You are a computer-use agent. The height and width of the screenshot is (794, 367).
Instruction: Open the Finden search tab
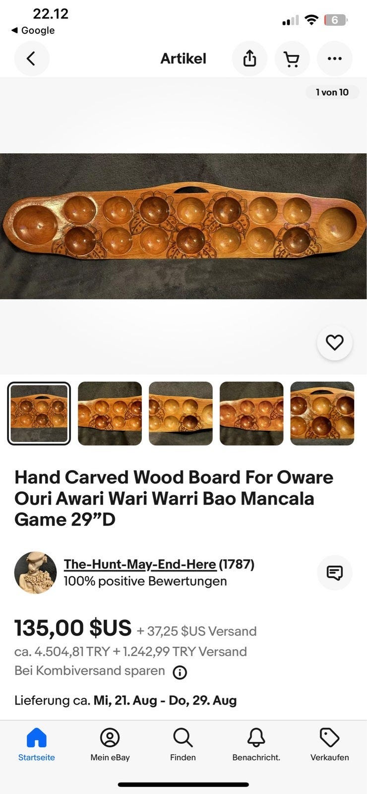(x=183, y=744)
